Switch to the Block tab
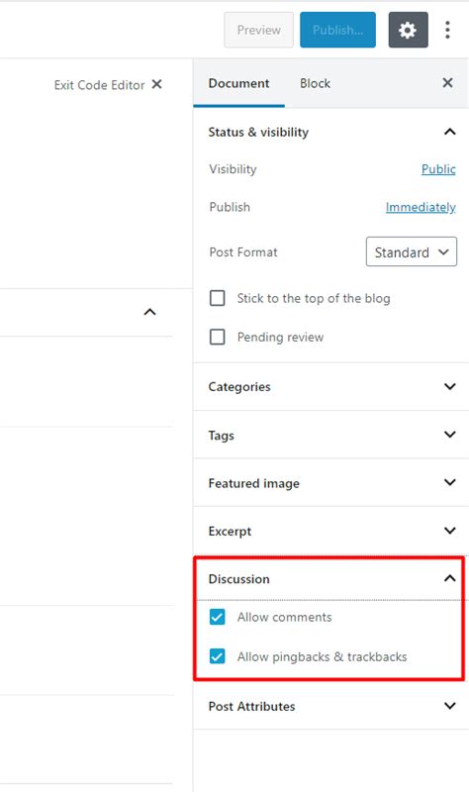Screen dimensions: 469x792 point(315,83)
